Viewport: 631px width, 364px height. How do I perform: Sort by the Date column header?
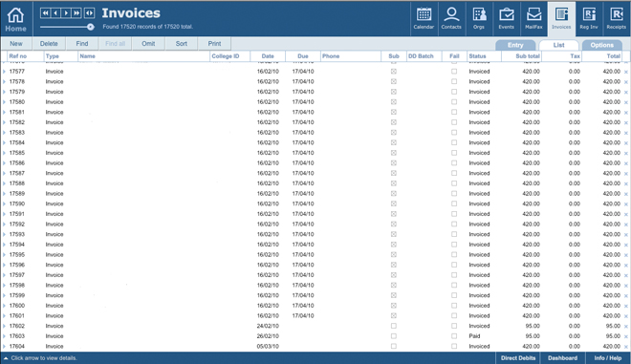coord(268,56)
